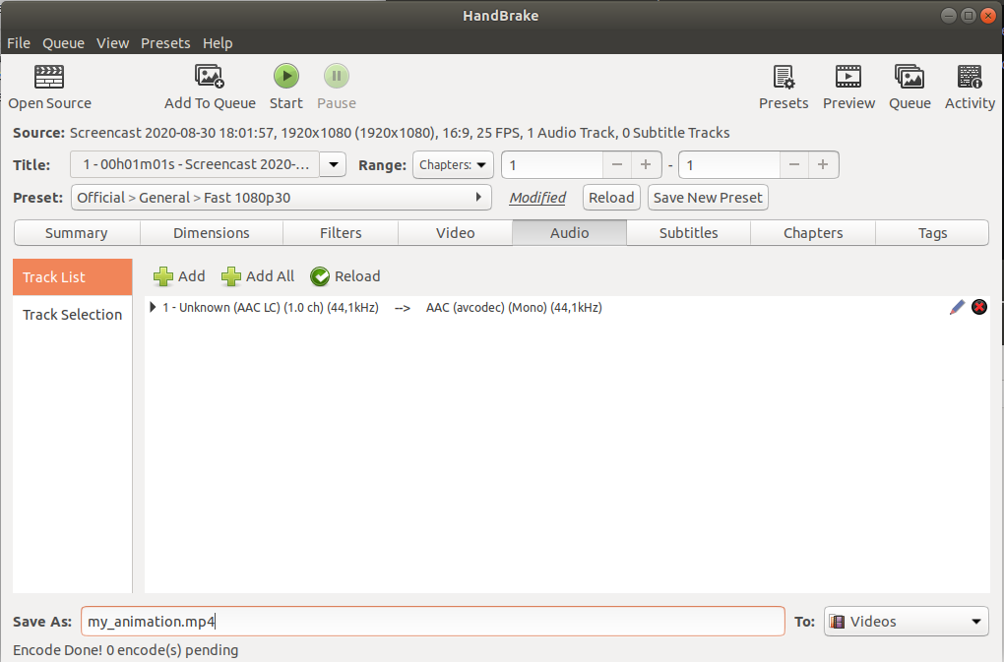
Task: Click the Modified preset link
Action: [x=537, y=198]
